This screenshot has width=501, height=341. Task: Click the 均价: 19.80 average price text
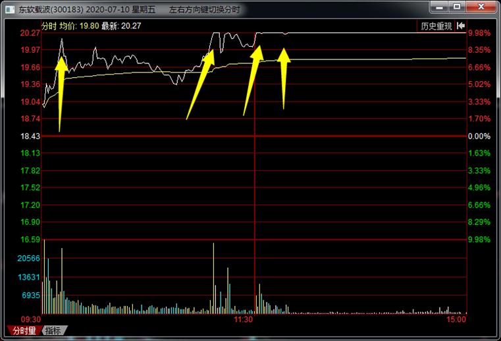[79, 26]
